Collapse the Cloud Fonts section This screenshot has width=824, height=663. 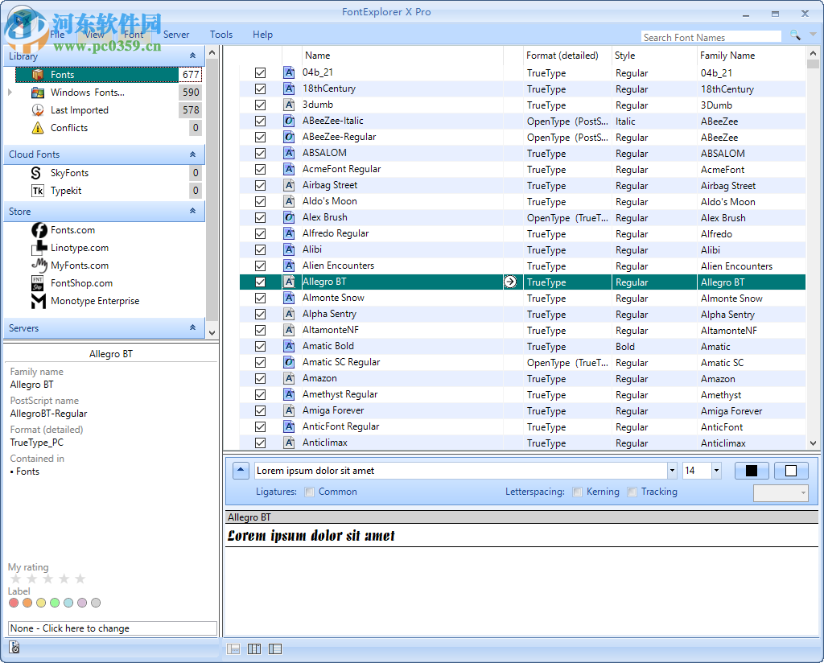[x=193, y=154]
